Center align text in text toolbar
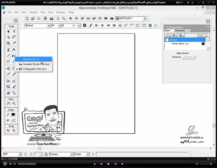This screenshot has height=168, width=217. [103, 25]
